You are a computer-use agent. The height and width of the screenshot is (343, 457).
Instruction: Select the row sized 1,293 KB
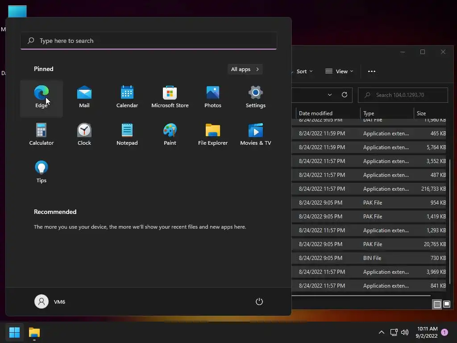(369, 230)
